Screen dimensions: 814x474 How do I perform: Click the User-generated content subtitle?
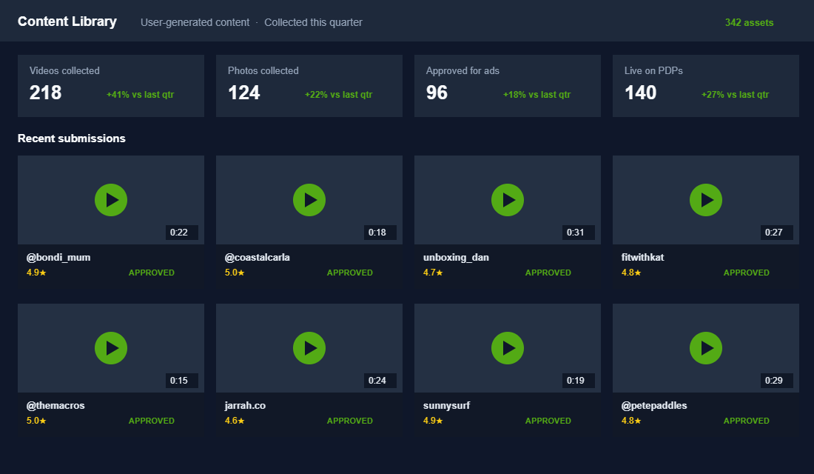[195, 22]
